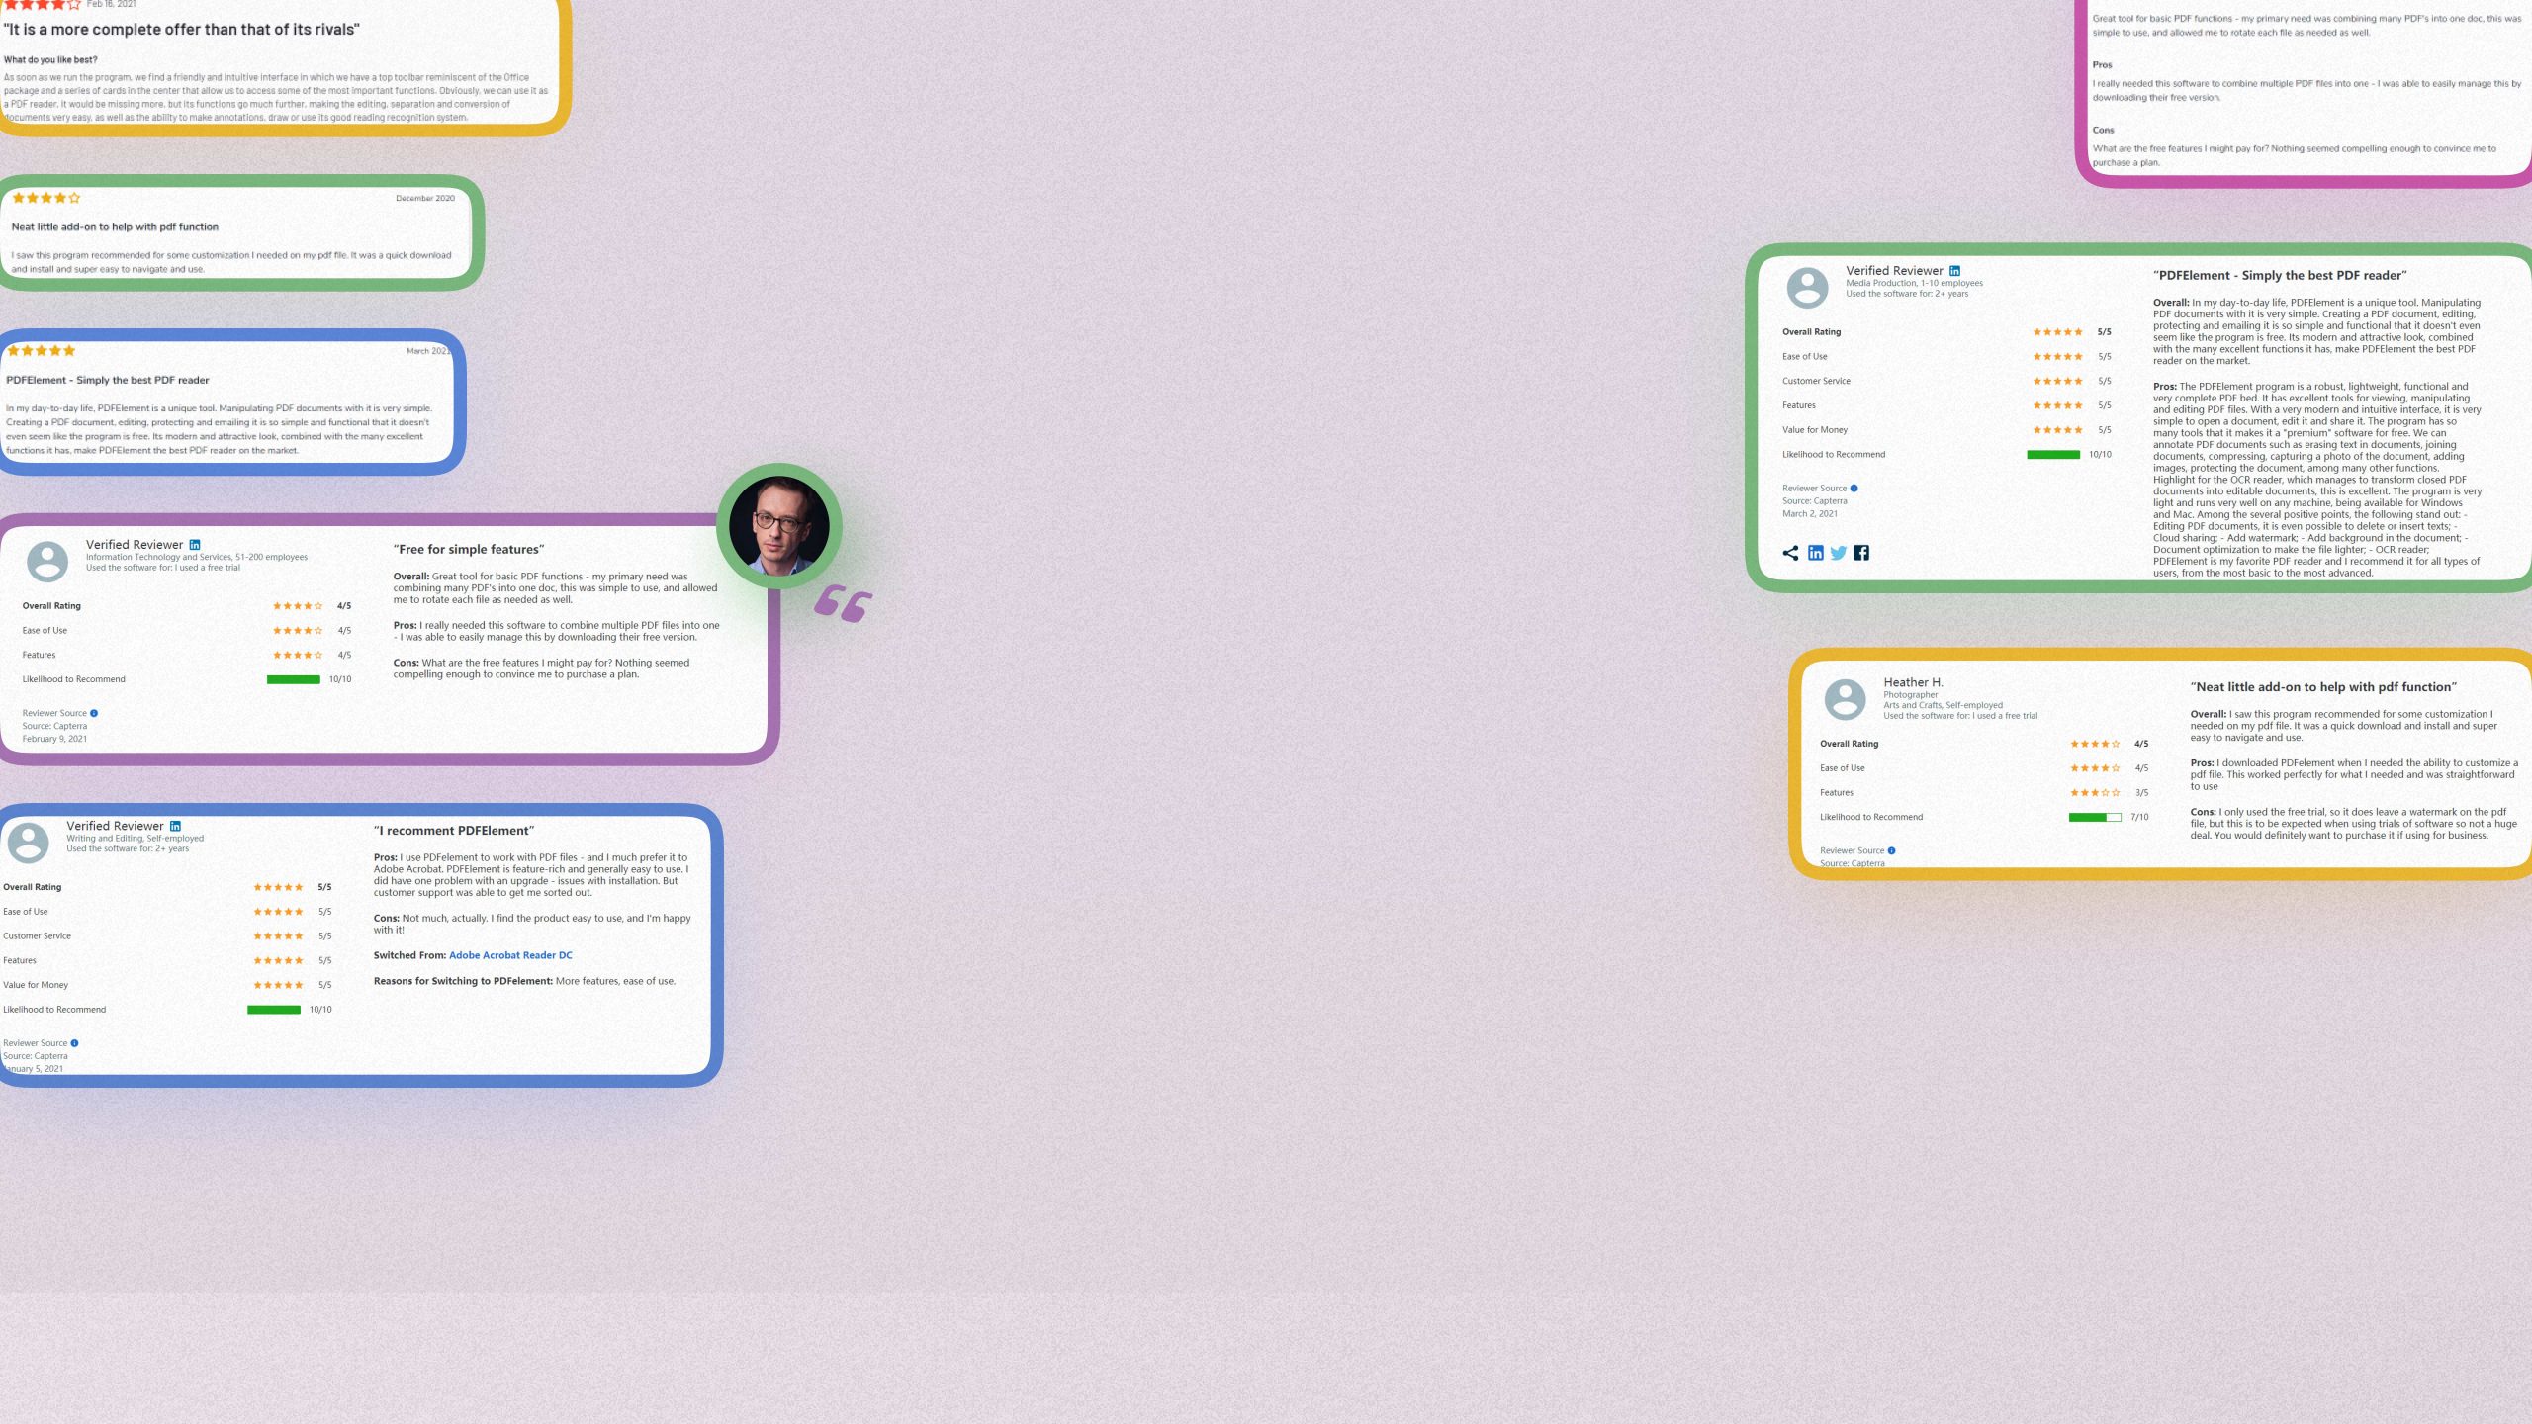The width and height of the screenshot is (2532, 1424).
Task: Click the quoted "Neat little add-on to help with pdf function" title
Action: (2323, 687)
